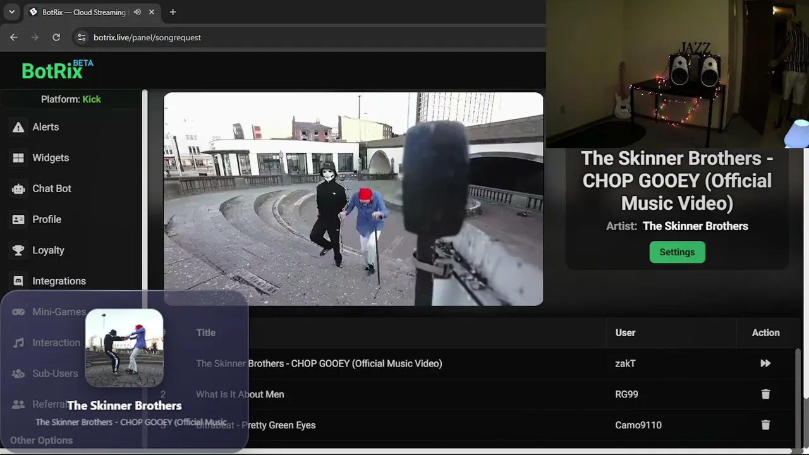Go back to the previous page

point(14,37)
